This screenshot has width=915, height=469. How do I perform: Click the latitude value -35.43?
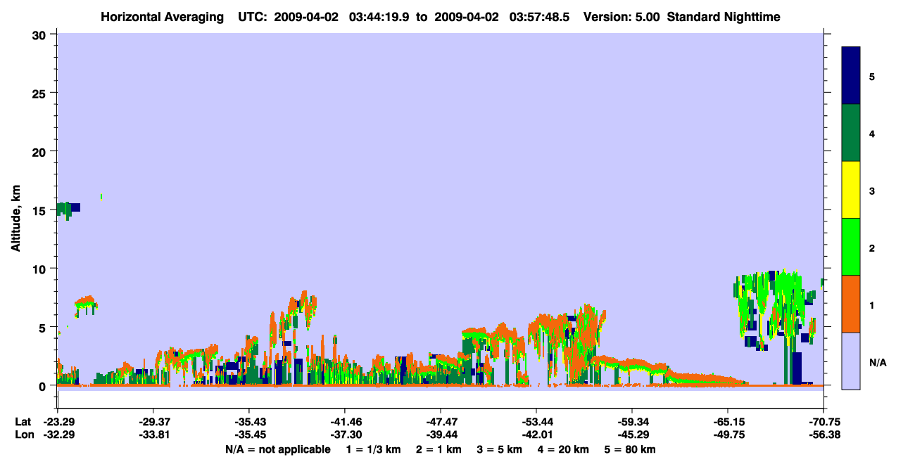[248, 422]
